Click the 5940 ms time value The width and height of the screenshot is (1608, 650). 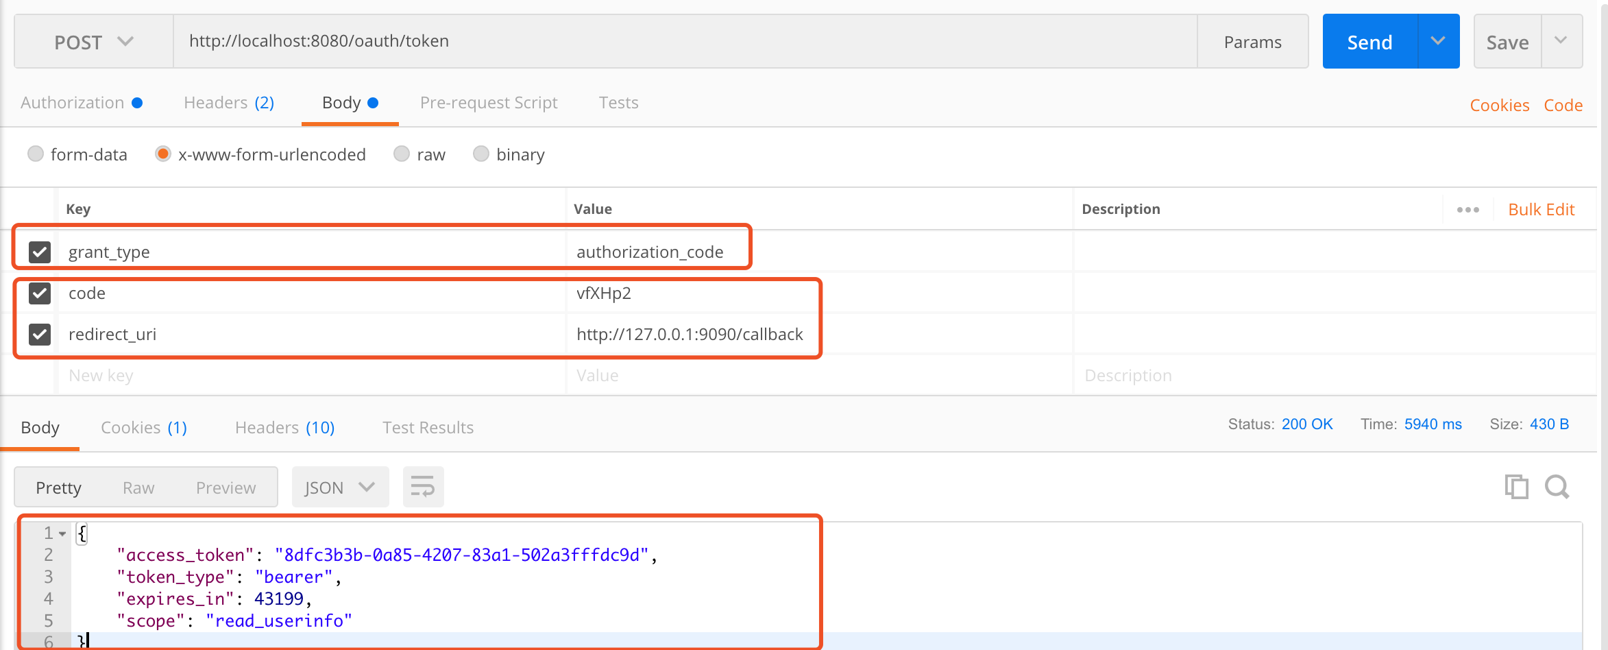[1433, 424]
